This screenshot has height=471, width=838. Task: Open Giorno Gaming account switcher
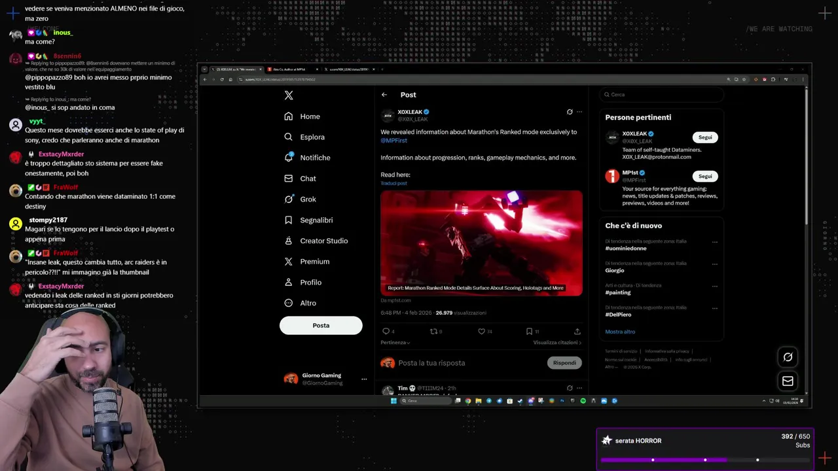(x=325, y=379)
